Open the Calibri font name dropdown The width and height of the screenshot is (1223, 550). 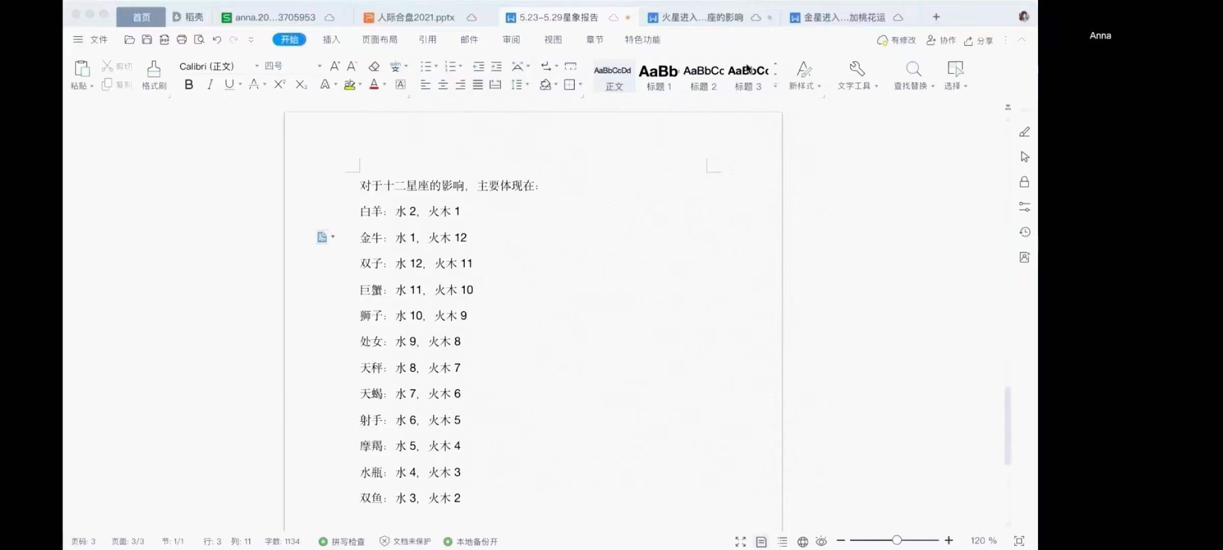(257, 66)
